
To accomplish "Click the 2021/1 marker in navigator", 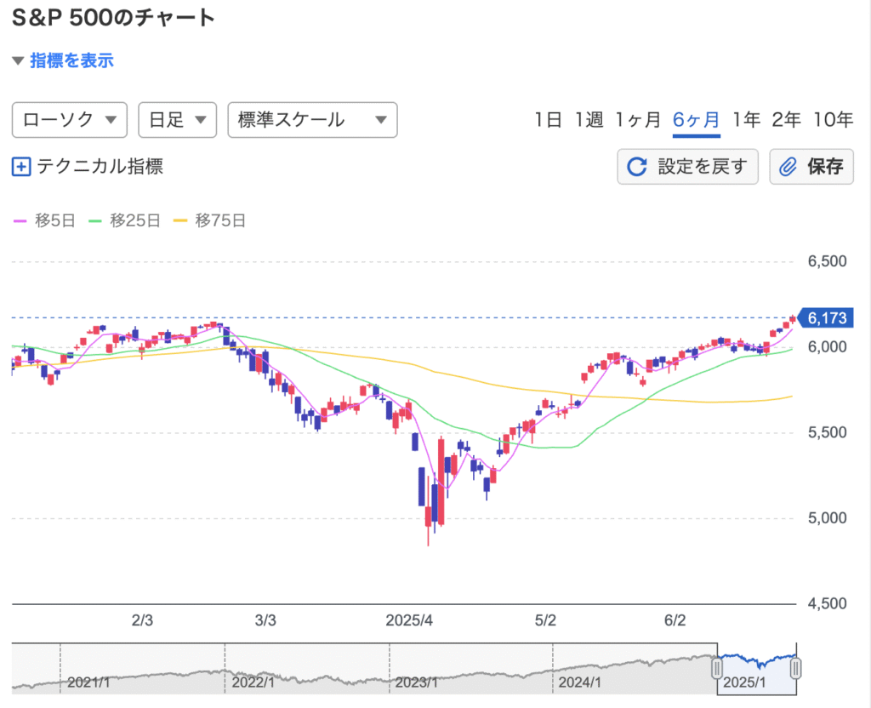I will (88, 682).
